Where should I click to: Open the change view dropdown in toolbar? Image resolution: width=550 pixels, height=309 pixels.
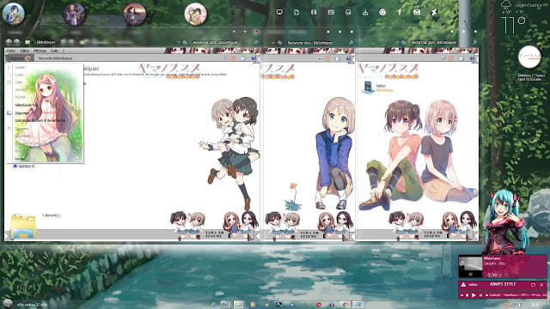[232, 58]
